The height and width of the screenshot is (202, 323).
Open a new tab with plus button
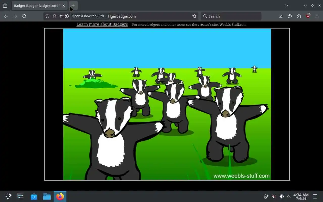coord(73,6)
